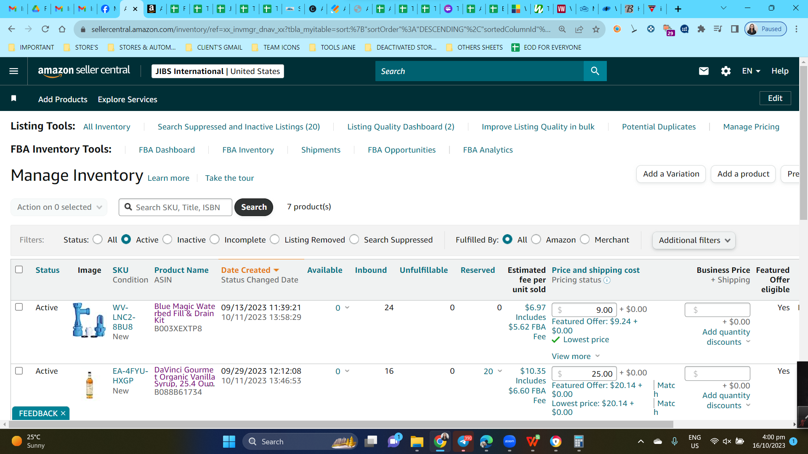This screenshot has width=808, height=454.
Task: Toggle the browser side panel icon
Action: tap(735, 29)
